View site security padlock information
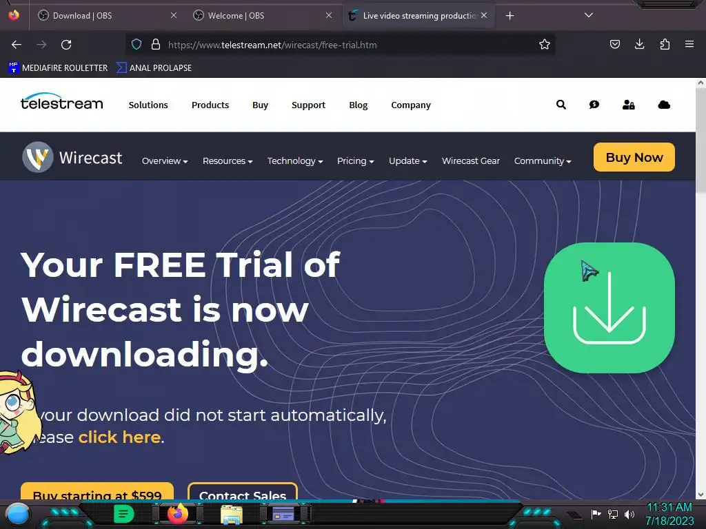This screenshot has height=529, width=706. pos(156,45)
